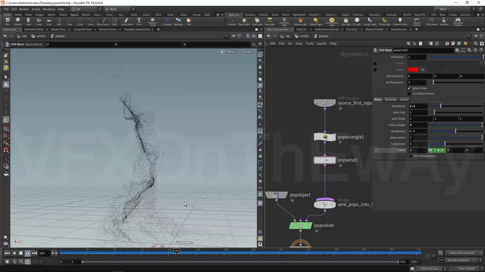This screenshot has height=272, width=485.
Task: Toggle the Group parameter enable checkbox
Action: point(375,63)
